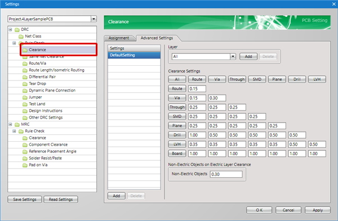
Task: Collapse the DRC tree node
Action: point(10,29)
